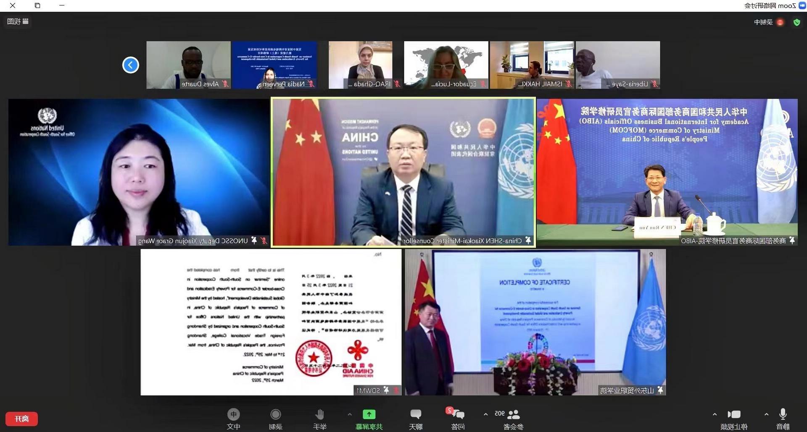Select Alves Duarte video thumbnail
Screen dimensions: 807x432
coord(188,65)
